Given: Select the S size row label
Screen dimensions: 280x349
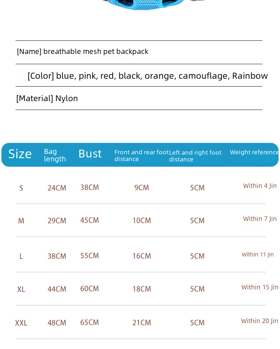Looking at the screenshot, I should pyautogui.click(x=21, y=188).
